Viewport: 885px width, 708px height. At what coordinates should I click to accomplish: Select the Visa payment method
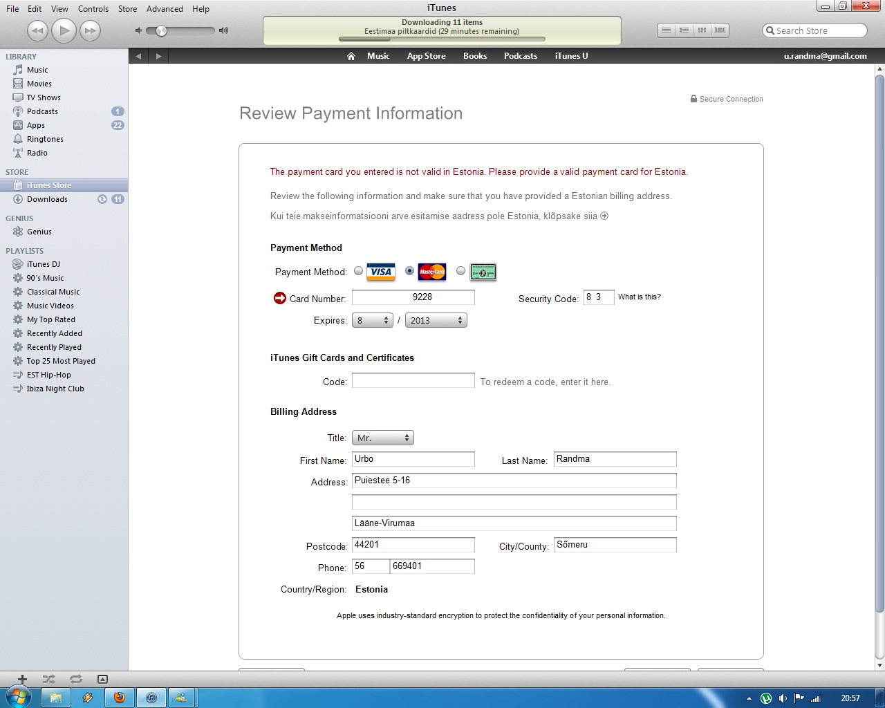pyautogui.click(x=358, y=271)
